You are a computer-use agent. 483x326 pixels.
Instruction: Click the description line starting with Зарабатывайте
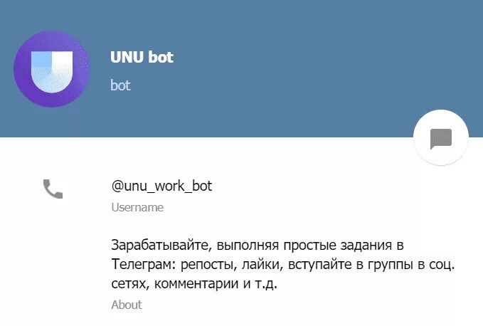tap(258, 246)
